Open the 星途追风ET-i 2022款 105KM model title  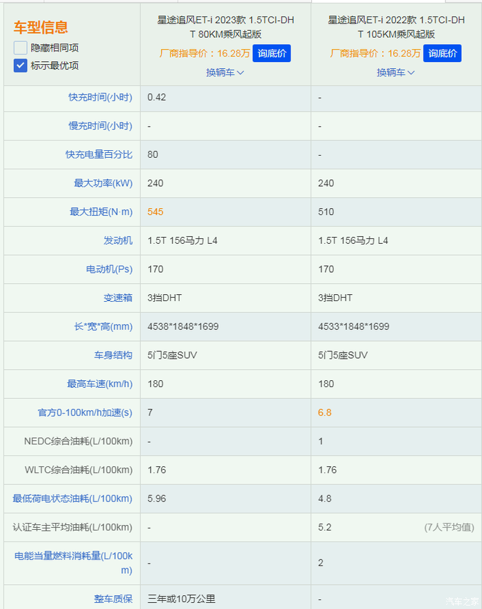[396, 27]
